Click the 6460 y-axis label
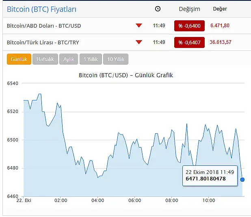The height and width of the screenshot is (217, 251). 13,196
